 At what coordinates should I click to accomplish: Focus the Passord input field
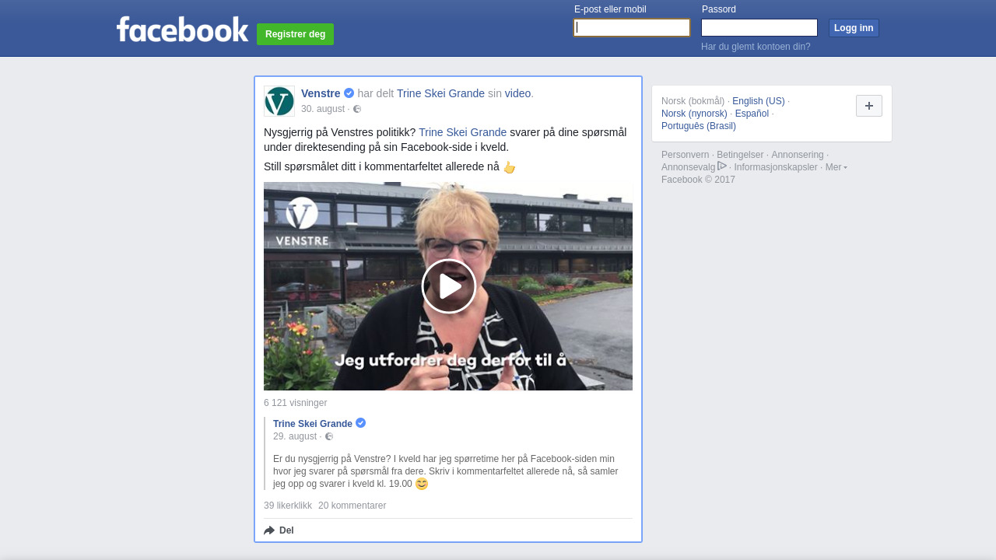(x=759, y=28)
